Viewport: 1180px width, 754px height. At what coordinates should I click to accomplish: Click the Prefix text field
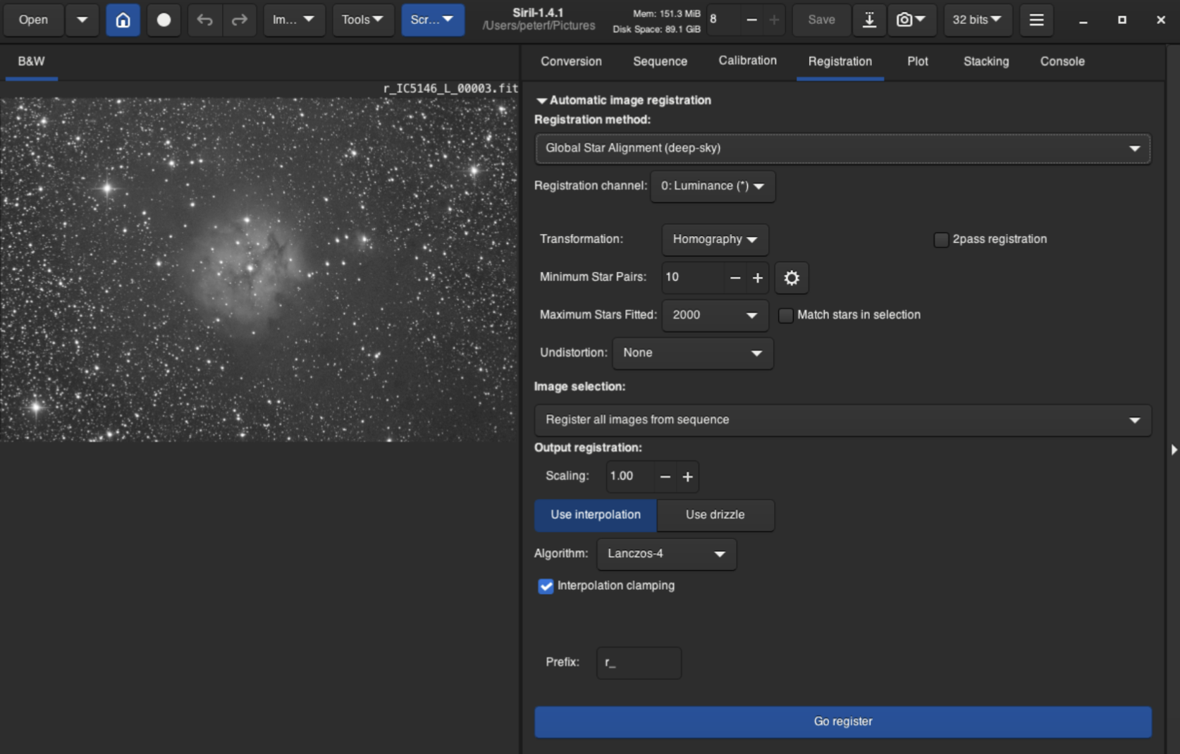point(639,662)
